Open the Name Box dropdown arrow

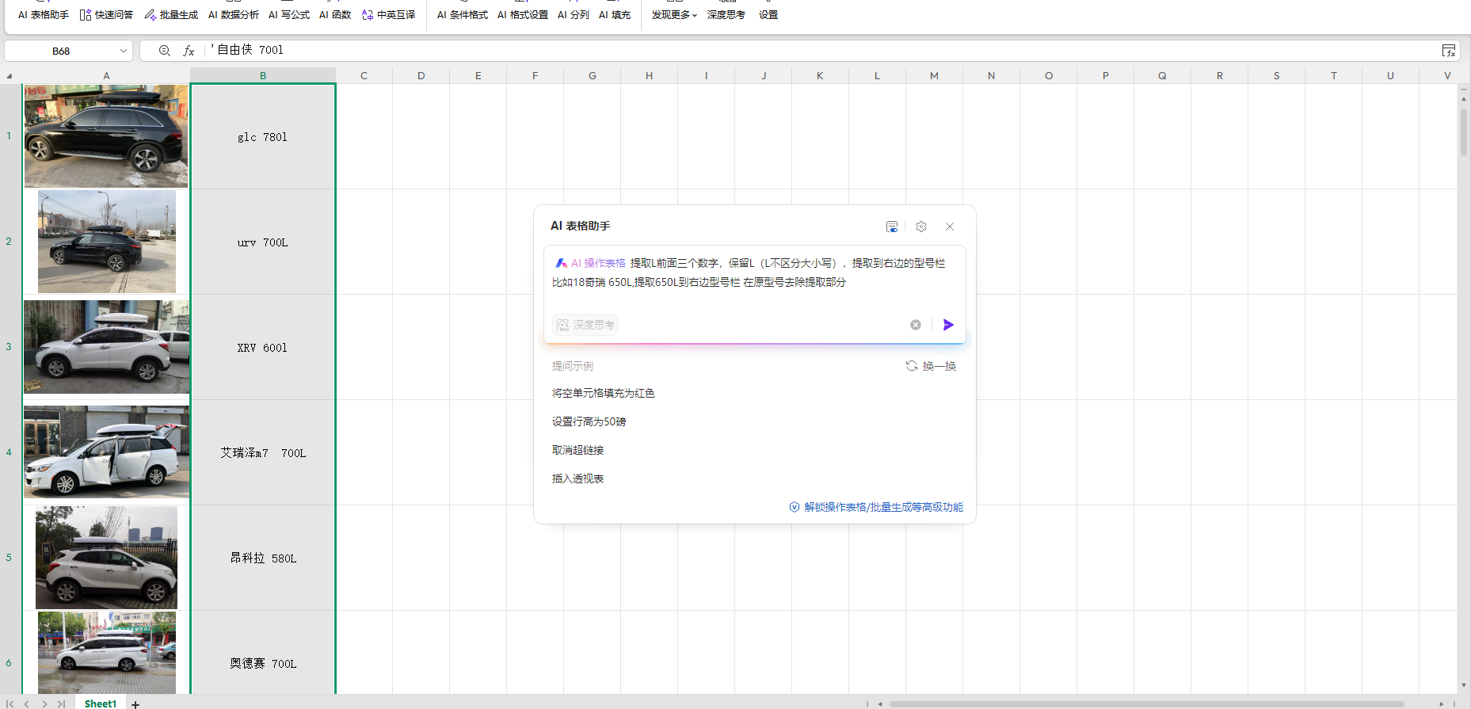pos(124,51)
